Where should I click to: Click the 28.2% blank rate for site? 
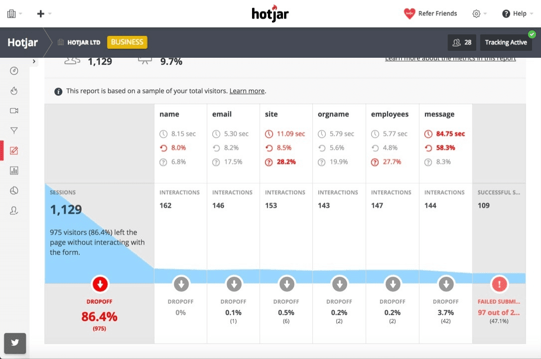286,162
